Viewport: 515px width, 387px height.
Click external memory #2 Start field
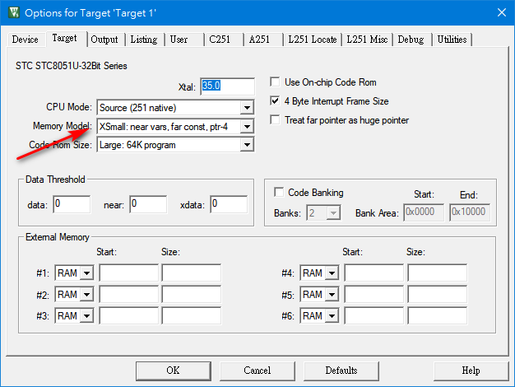(128, 294)
